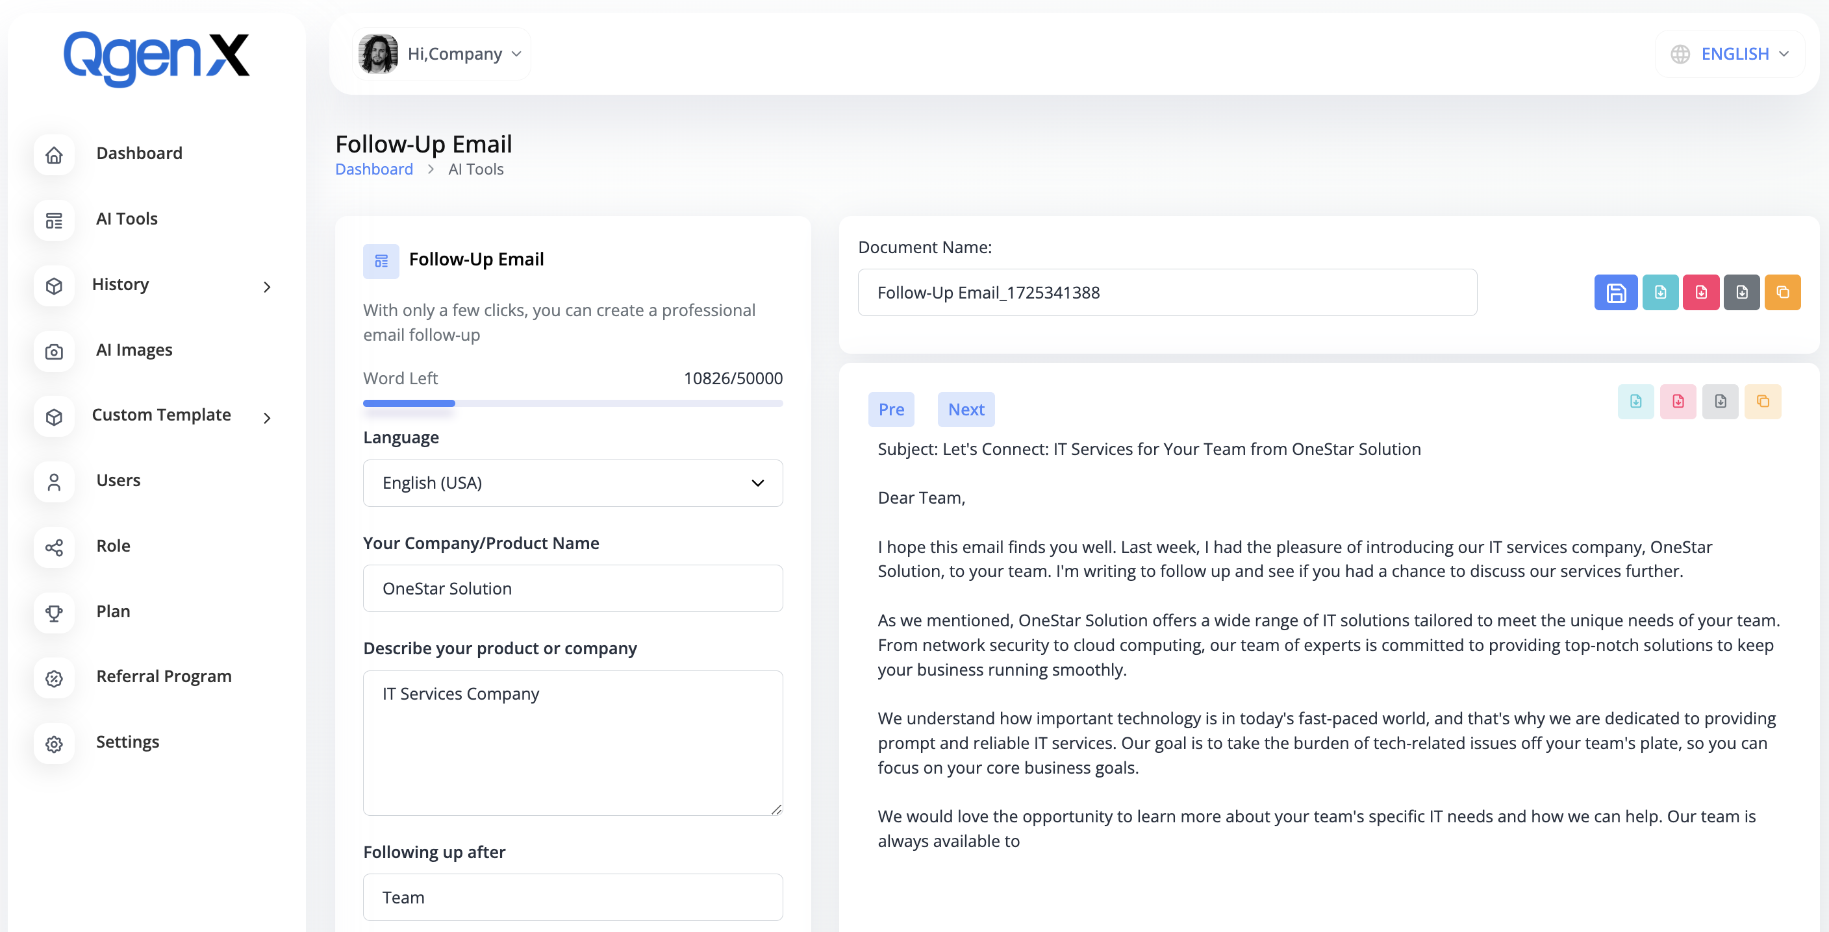Open Plan in the sidebar
Screen dimensions: 1829x932
point(114,611)
